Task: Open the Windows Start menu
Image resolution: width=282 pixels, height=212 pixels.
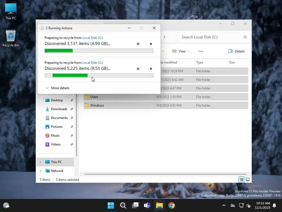Action: 111,205
